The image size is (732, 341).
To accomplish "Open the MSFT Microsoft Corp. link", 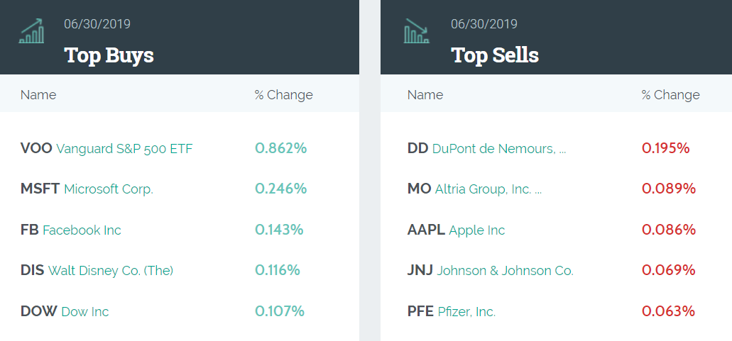I will point(87,189).
